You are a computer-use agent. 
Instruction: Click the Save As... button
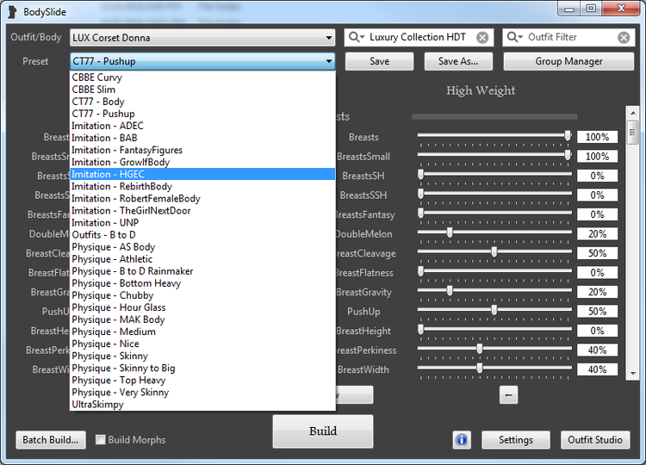(458, 61)
